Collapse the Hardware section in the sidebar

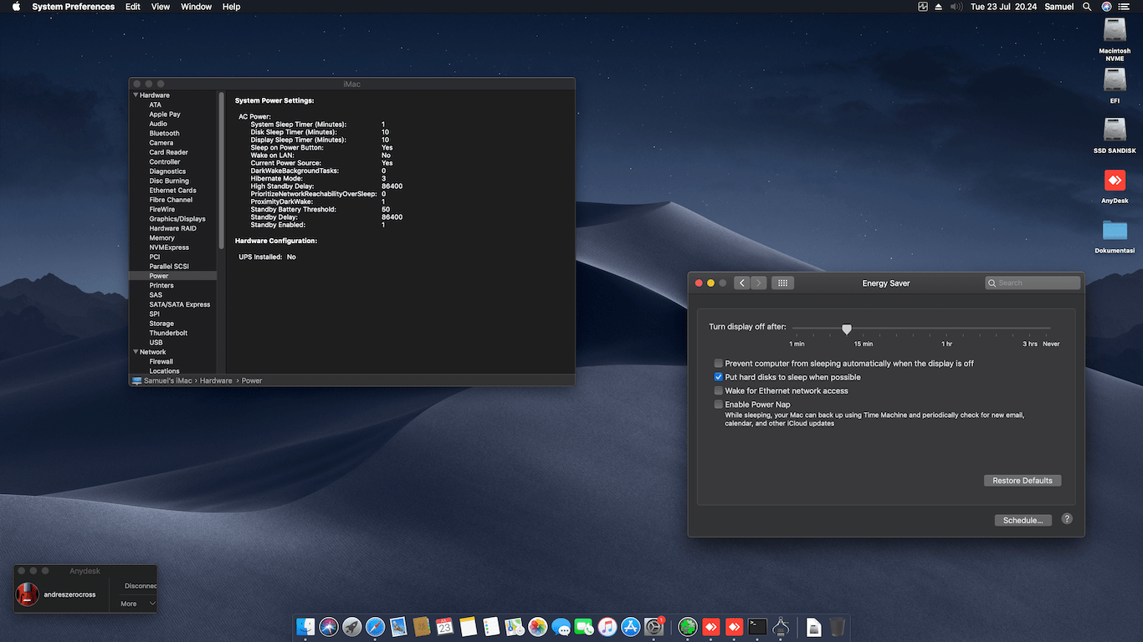[x=136, y=95]
